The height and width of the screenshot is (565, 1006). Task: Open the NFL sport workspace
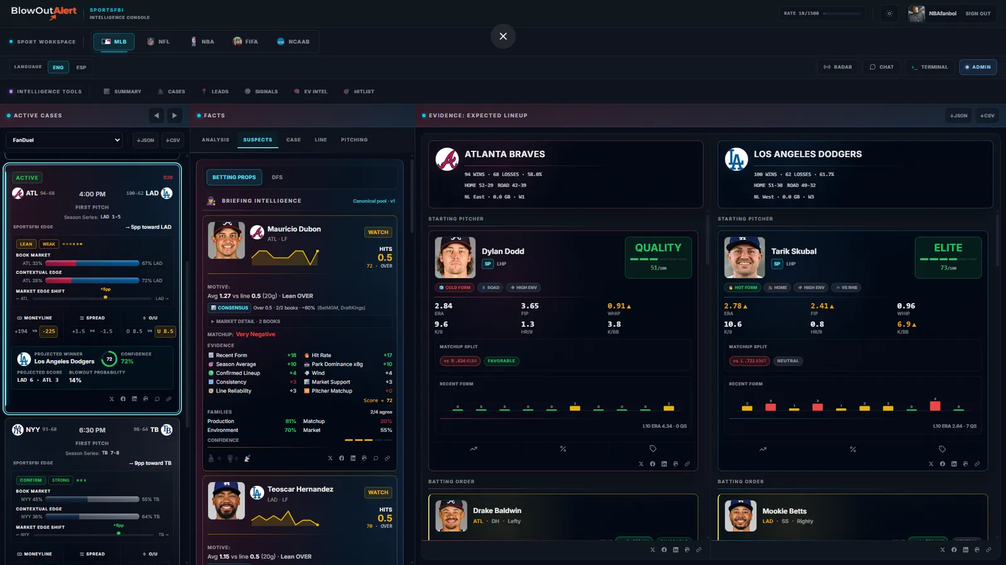158,41
